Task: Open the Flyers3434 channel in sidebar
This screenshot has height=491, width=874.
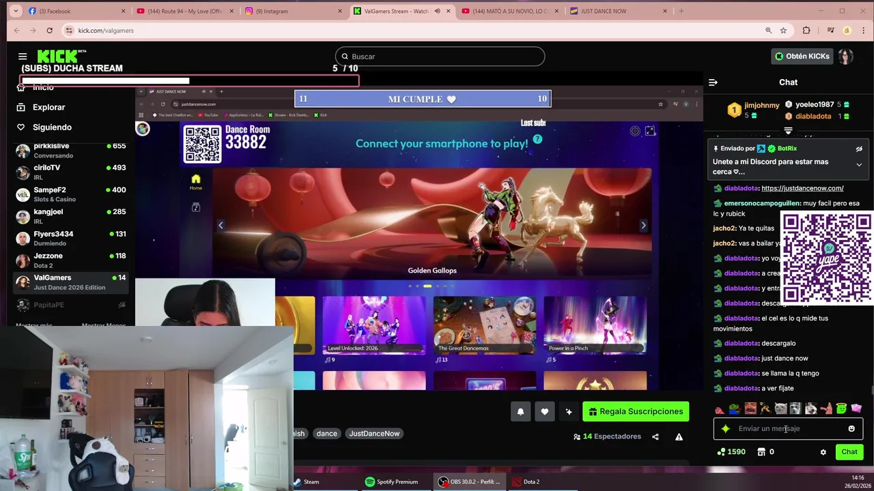Action: tap(71, 238)
